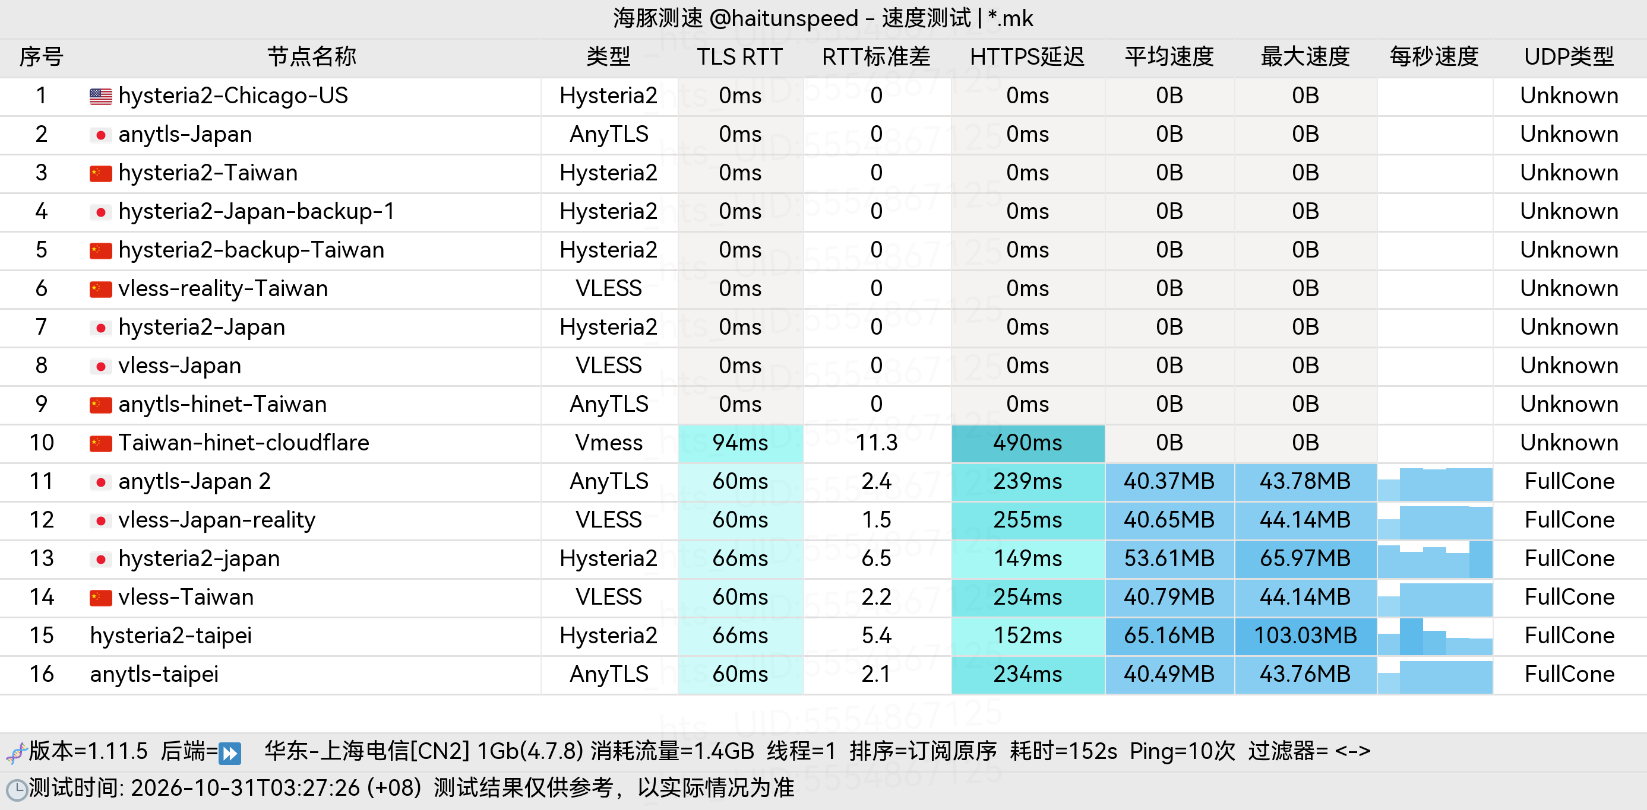This screenshot has height=810, width=1647.
Task: Click the Vmess type cell
Action: [608, 443]
